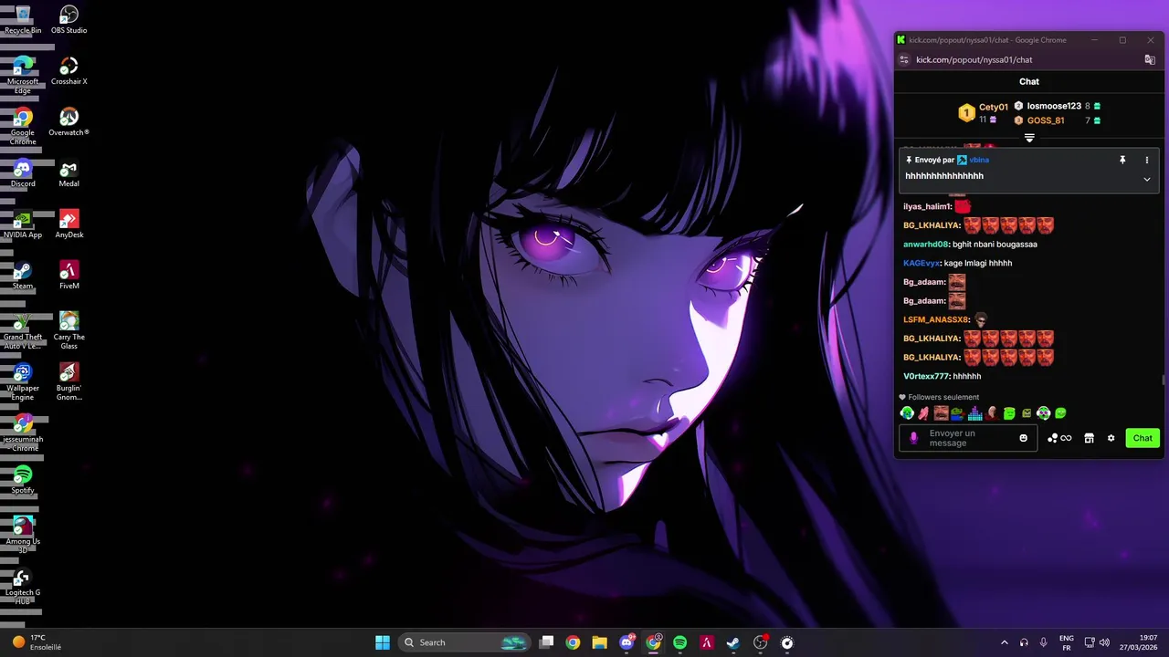Send message with green Chat button

tap(1143, 438)
